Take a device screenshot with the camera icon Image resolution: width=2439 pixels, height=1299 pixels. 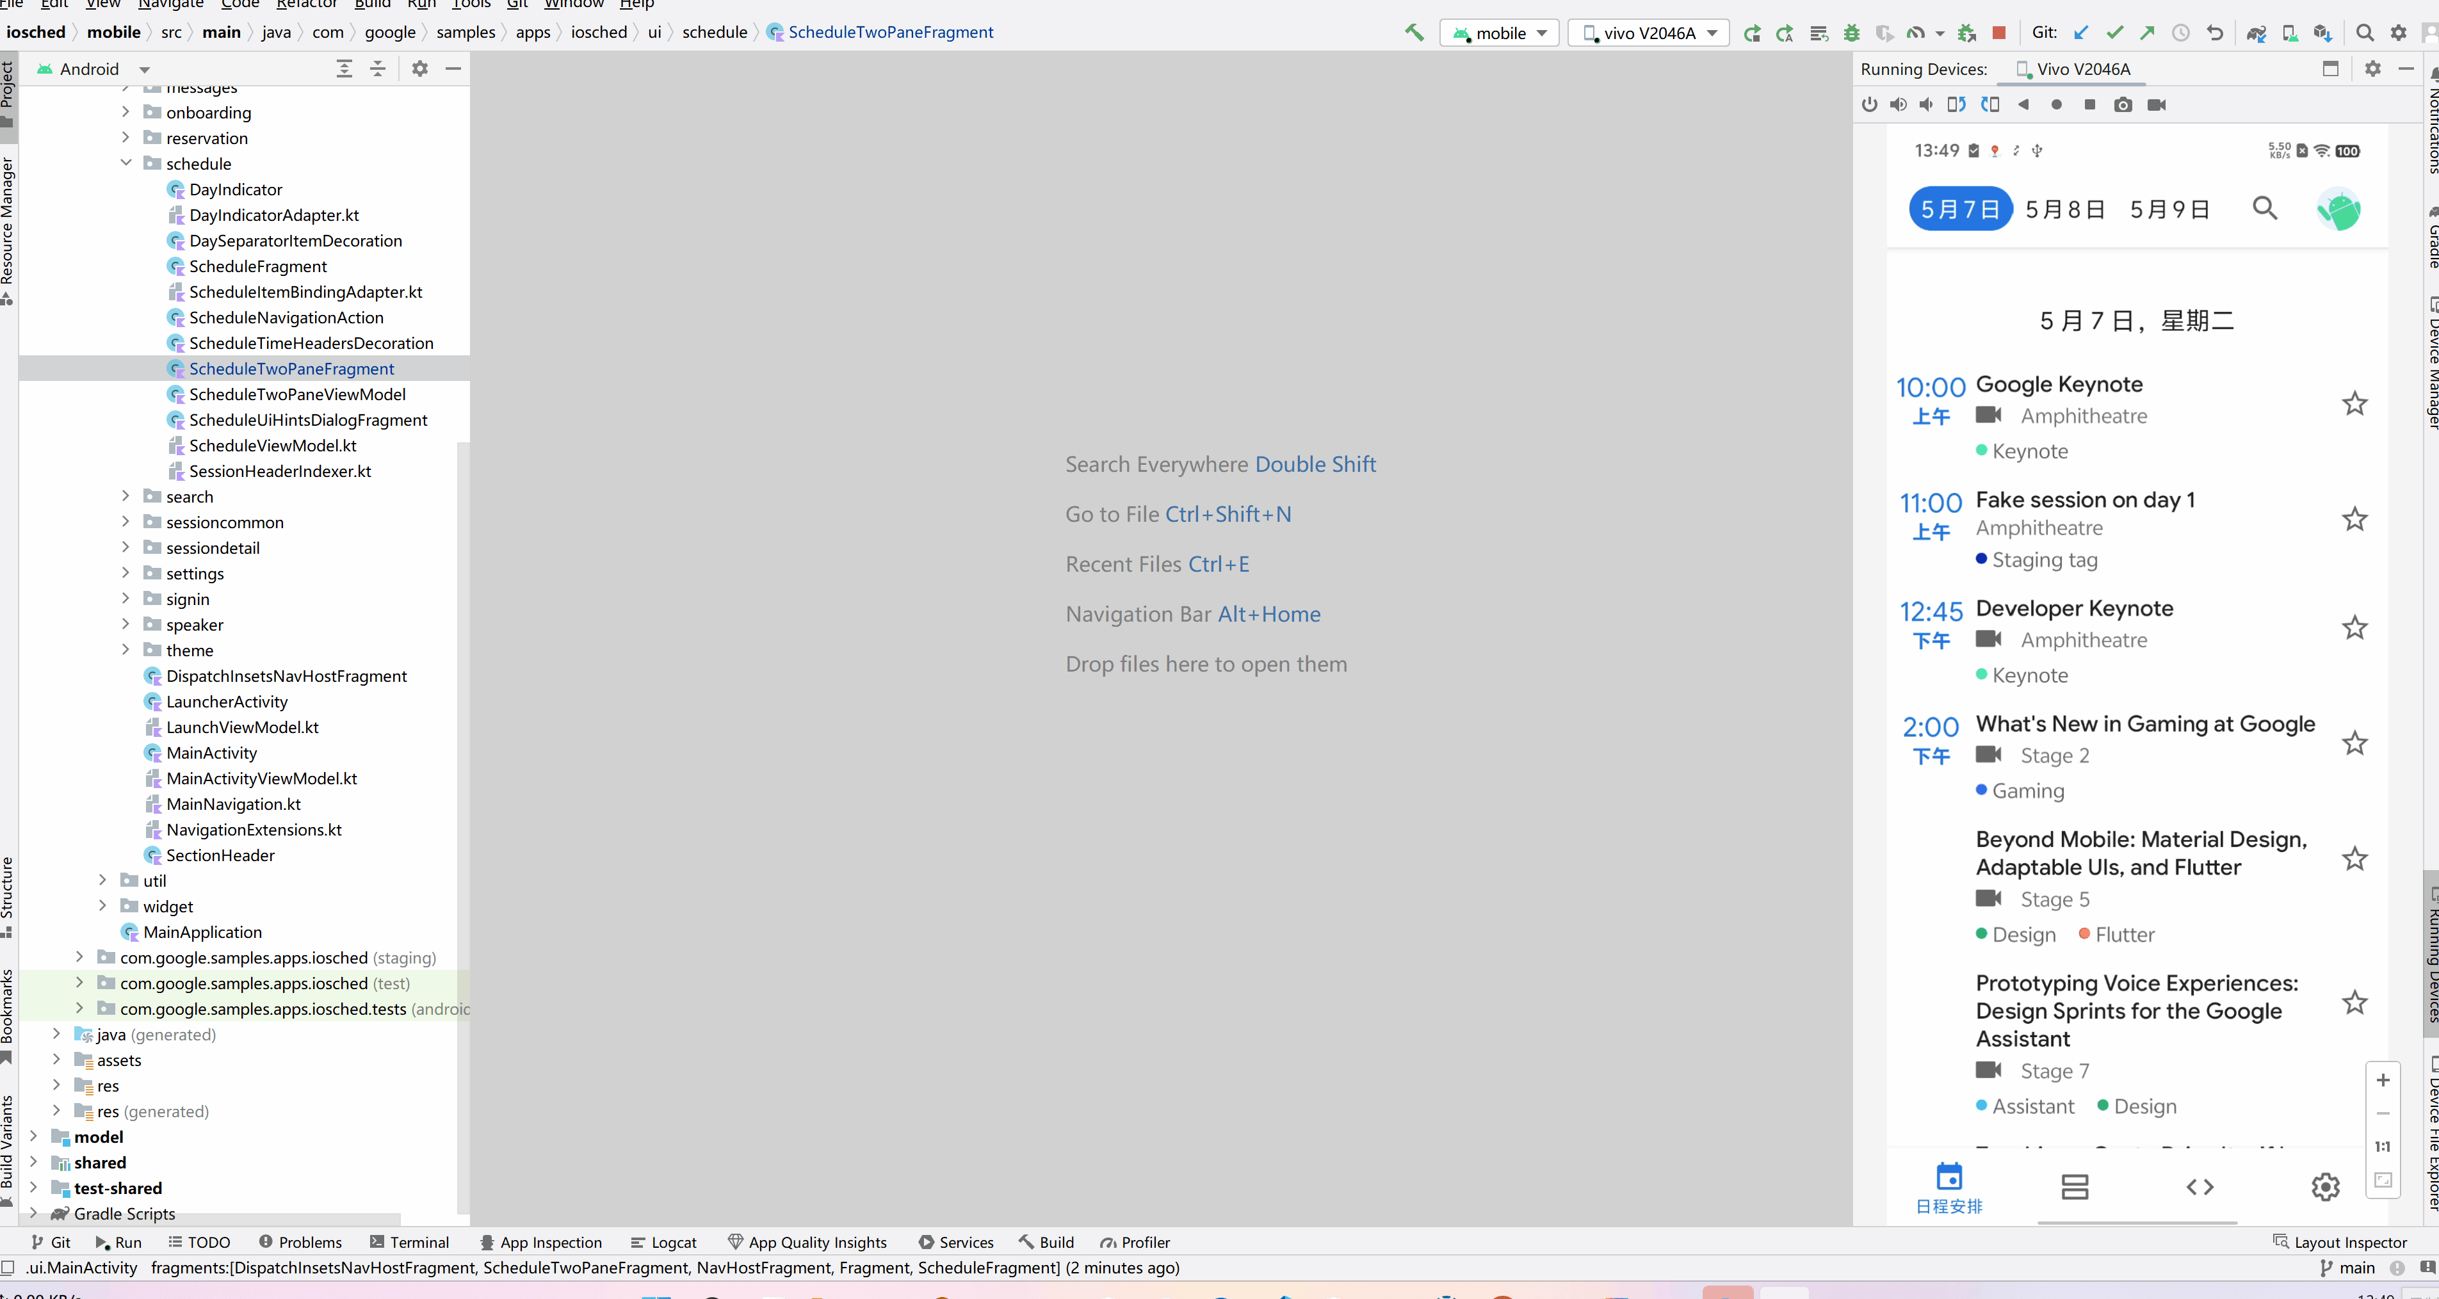point(2123,105)
